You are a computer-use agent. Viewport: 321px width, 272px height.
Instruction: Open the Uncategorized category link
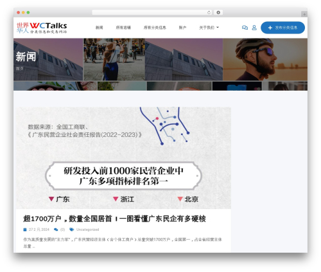point(87,230)
